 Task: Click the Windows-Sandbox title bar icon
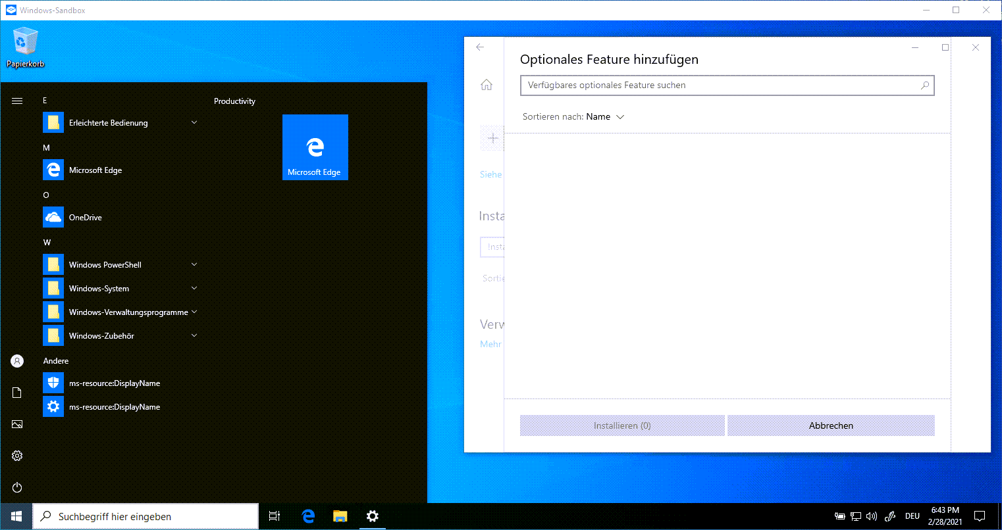tap(11, 10)
